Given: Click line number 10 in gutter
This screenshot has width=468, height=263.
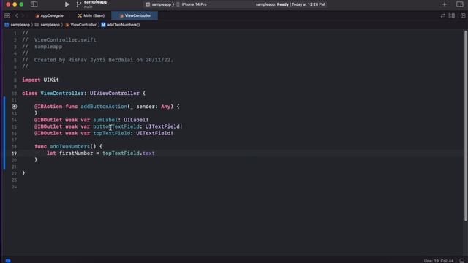Looking at the screenshot, I should 14,94.
